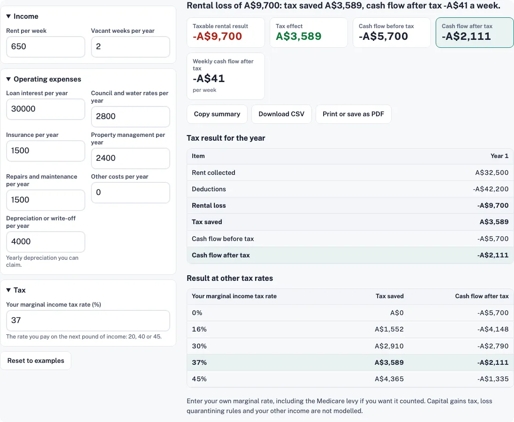Image resolution: width=514 pixels, height=422 pixels.
Task: Click the Copy summary button
Action: tap(217, 114)
